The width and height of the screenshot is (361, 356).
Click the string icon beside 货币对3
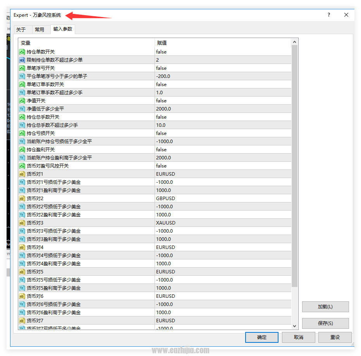(x=22, y=223)
